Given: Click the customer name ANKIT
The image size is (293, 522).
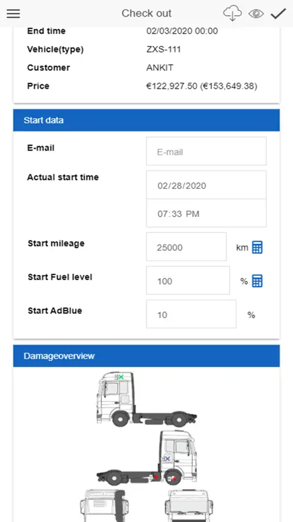Looking at the screenshot, I should pos(160,68).
